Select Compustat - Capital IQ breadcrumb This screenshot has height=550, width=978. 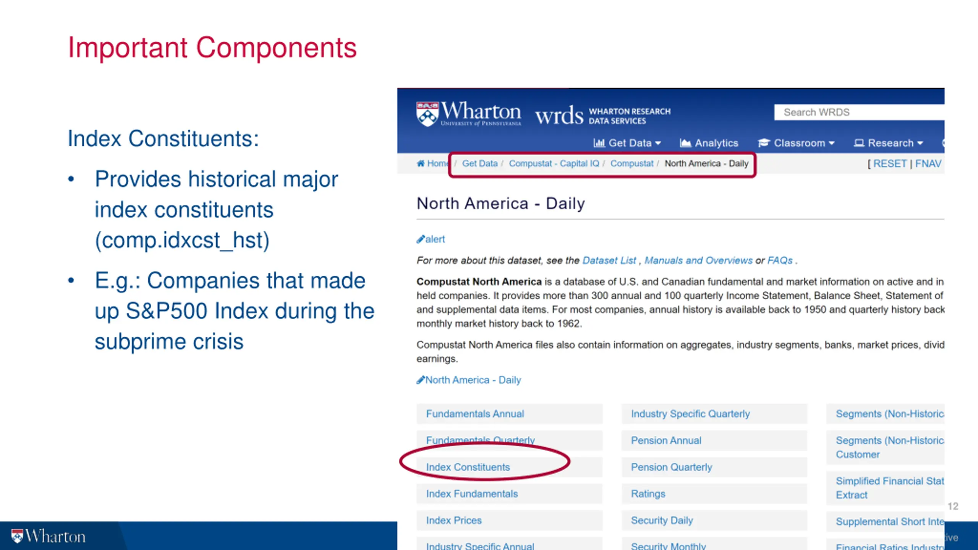tap(554, 163)
